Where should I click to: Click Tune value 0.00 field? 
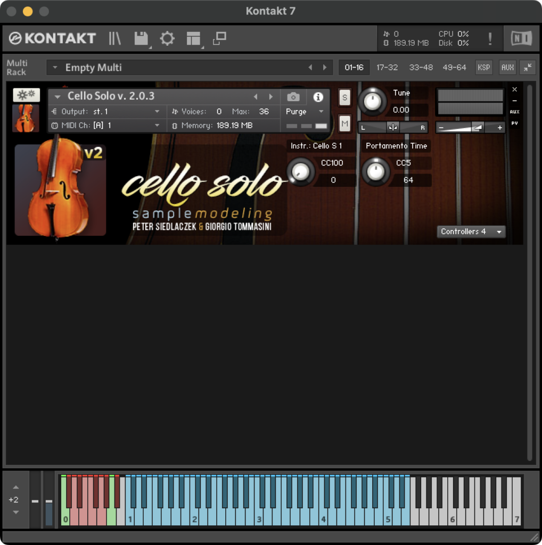click(x=401, y=110)
